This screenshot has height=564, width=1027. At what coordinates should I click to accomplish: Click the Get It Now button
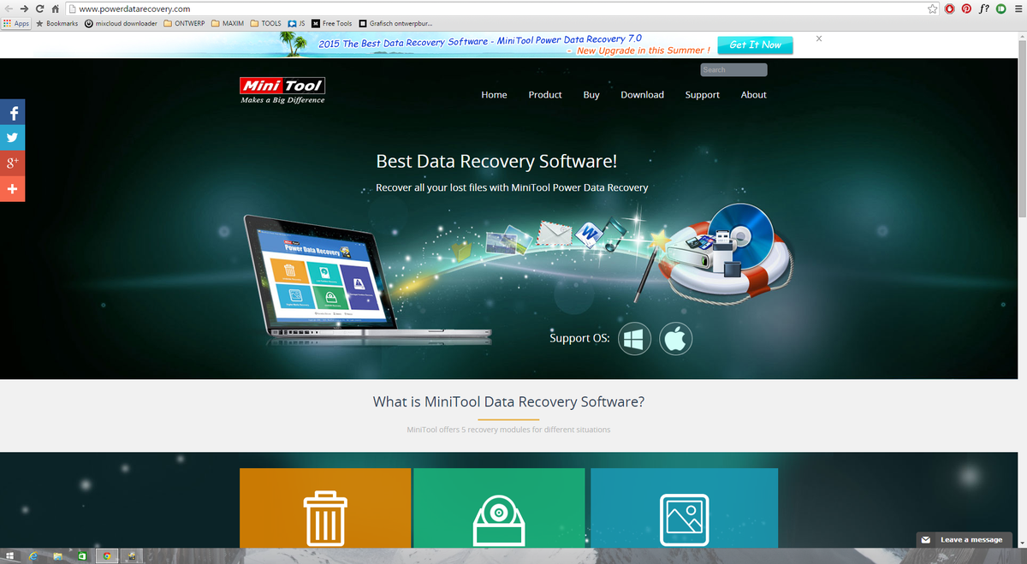click(754, 44)
